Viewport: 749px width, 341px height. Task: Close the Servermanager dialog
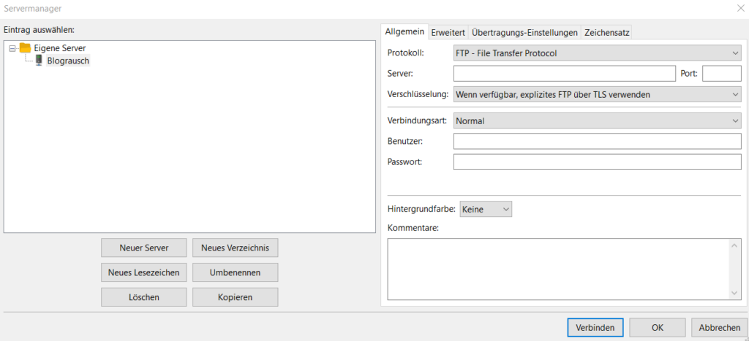coord(741,8)
